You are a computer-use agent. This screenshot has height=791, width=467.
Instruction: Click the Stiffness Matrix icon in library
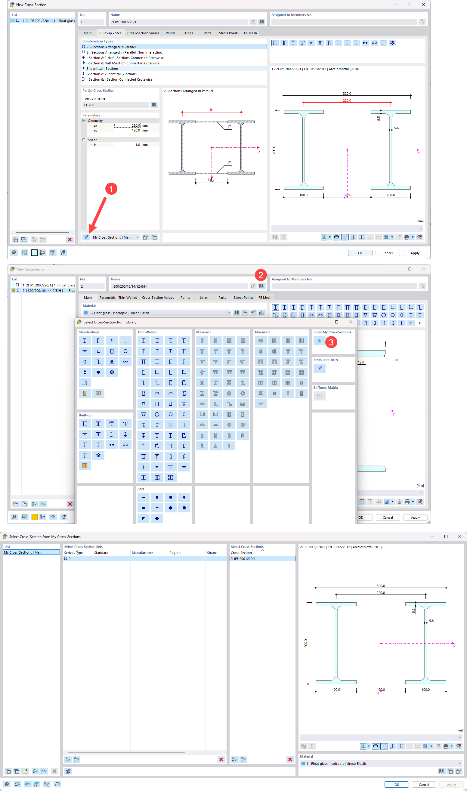pos(320,396)
